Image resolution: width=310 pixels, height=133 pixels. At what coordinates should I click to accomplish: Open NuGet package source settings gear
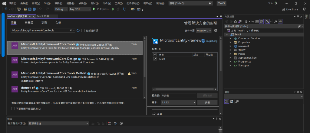click(x=216, y=31)
